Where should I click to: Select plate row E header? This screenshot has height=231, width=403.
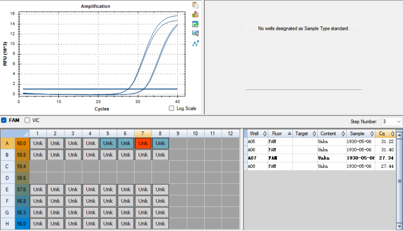coord(7,189)
